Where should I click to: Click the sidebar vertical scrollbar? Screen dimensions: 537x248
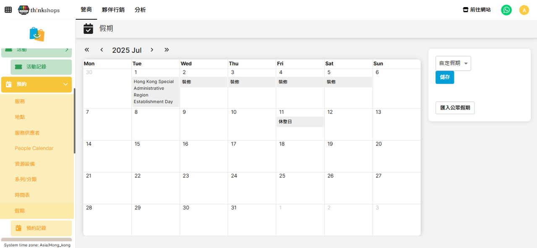tap(75, 121)
